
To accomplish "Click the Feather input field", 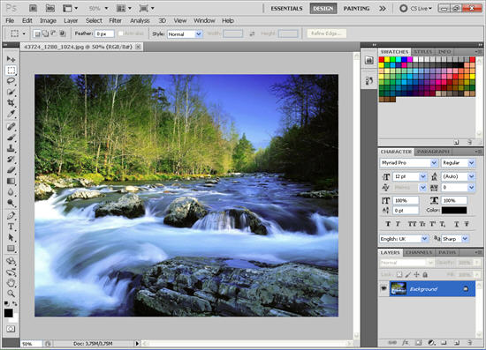I will click(x=104, y=34).
